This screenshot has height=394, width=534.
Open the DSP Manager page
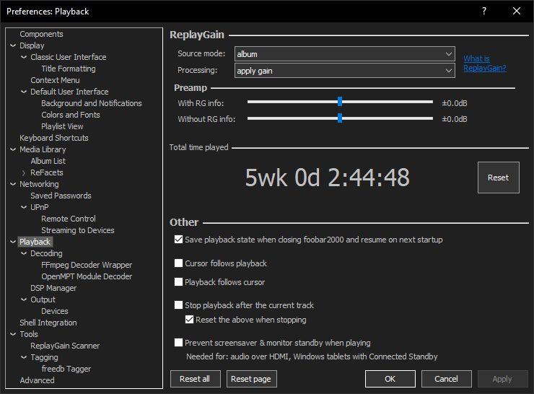53,288
